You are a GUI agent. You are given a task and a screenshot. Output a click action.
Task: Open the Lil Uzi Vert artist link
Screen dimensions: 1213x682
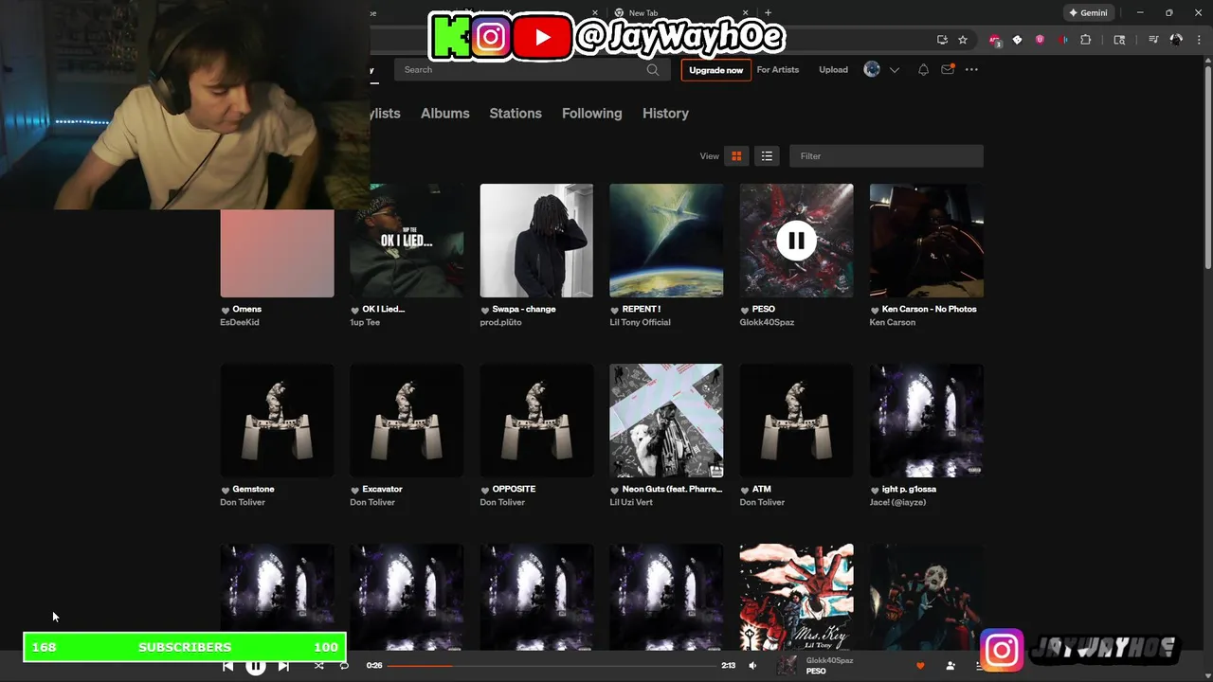631,502
